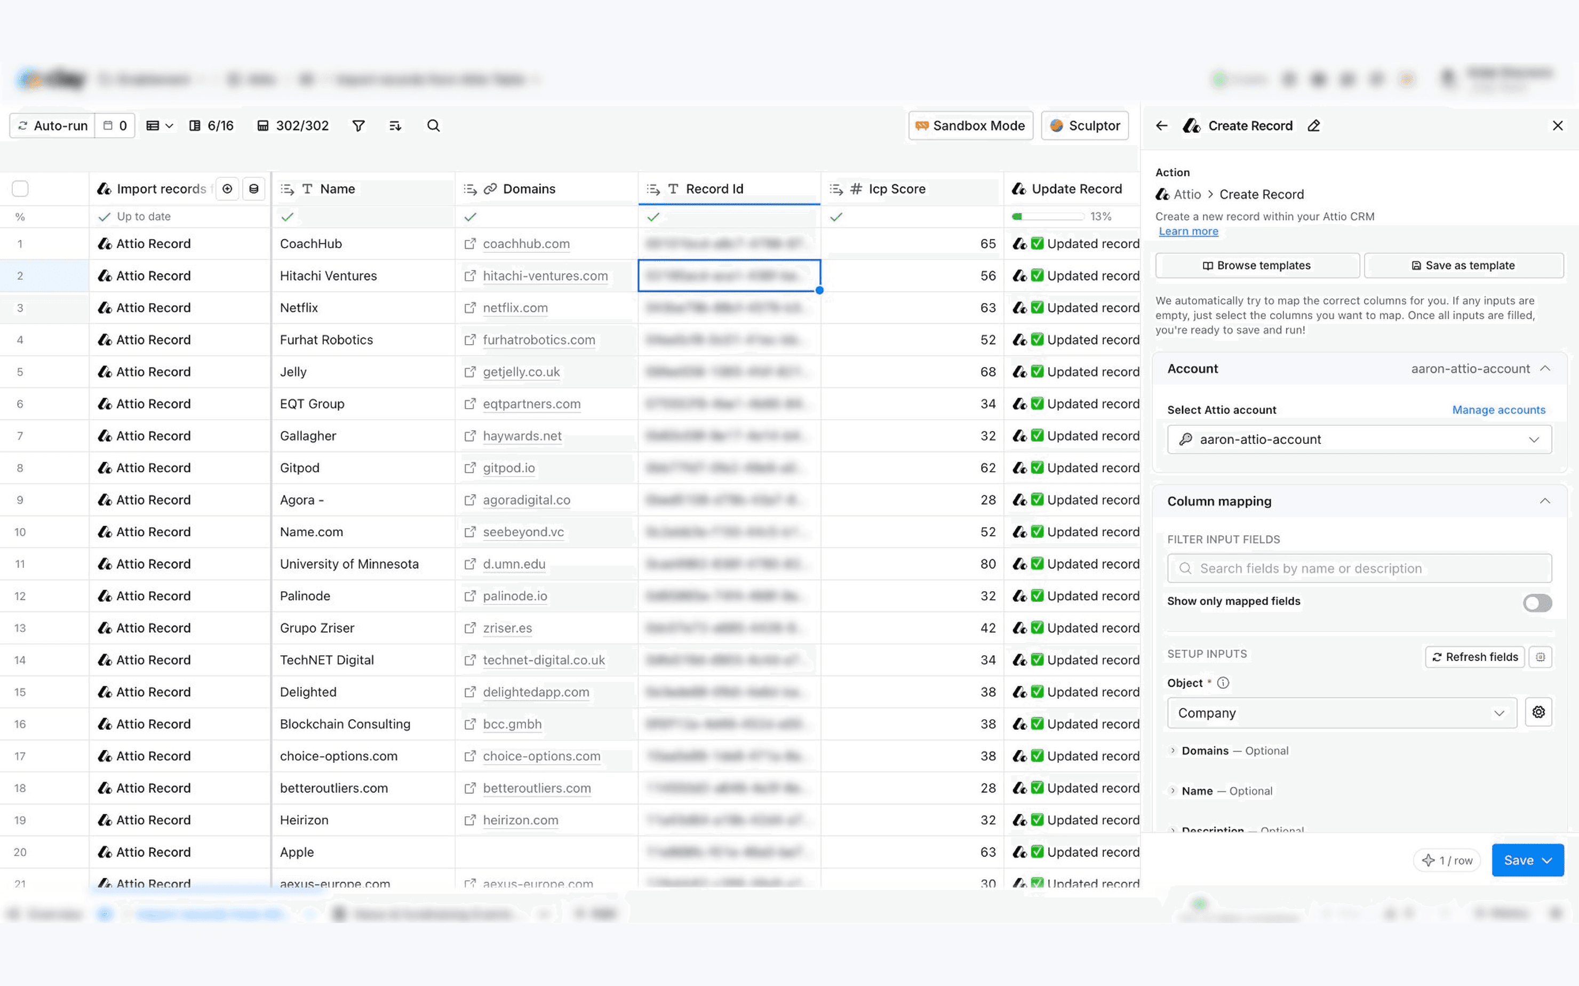Image resolution: width=1579 pixels, height=986 pixels.
Task: Click the filter funnel icon in toolbar
Action: point(358,126)
